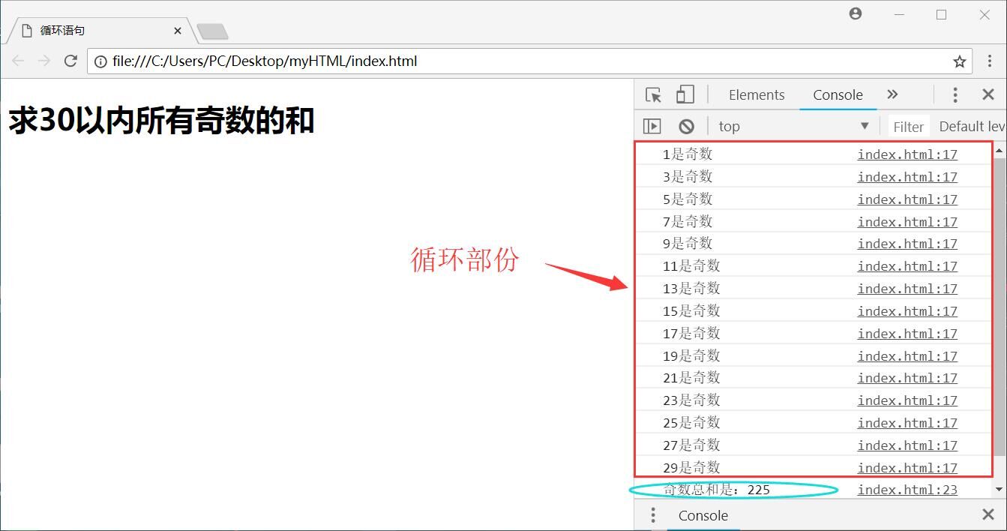This screenshot has width=1007, height=531.
Task: Reload the page
Action: coord(70,61)
